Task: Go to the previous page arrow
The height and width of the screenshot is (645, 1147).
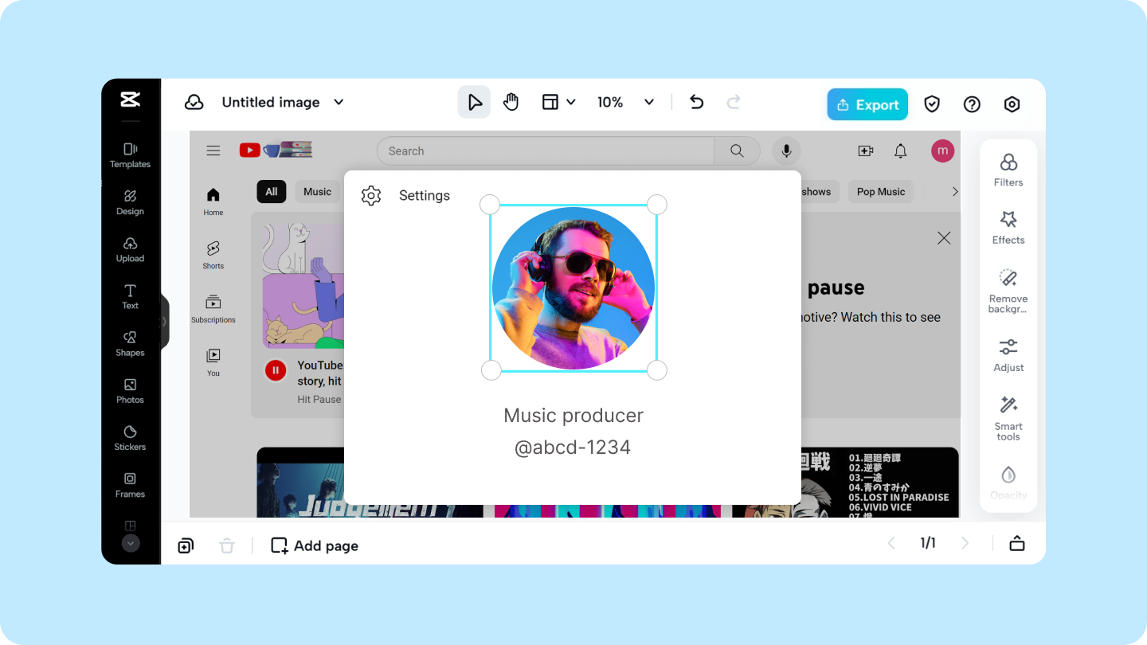Action: [891, 543]
